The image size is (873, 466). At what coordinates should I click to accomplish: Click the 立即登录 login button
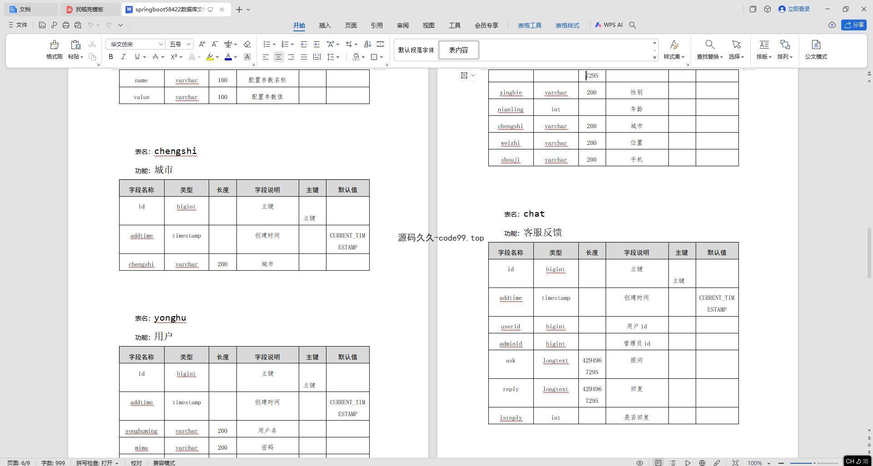pos(794,9)
